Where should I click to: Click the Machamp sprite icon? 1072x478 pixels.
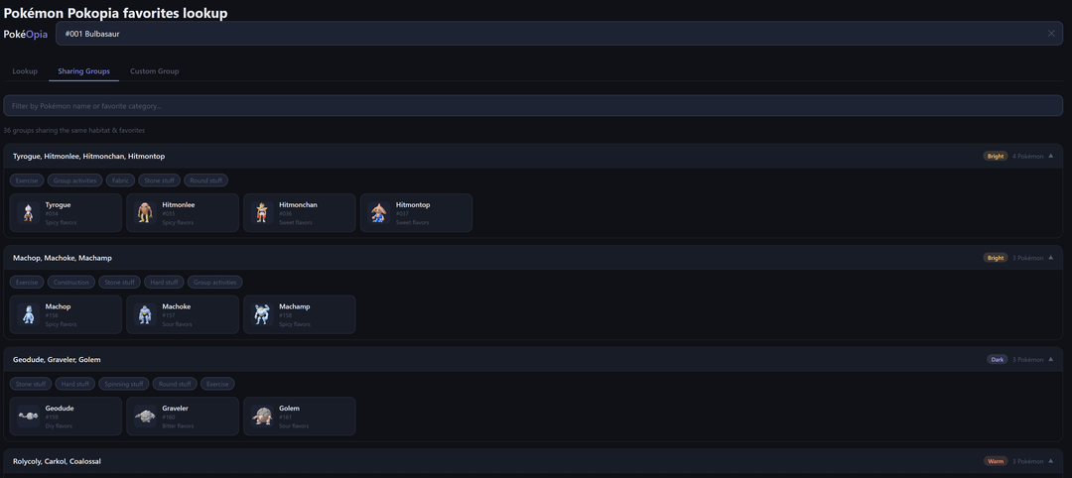pyautogui.click(x=262, y=314)
